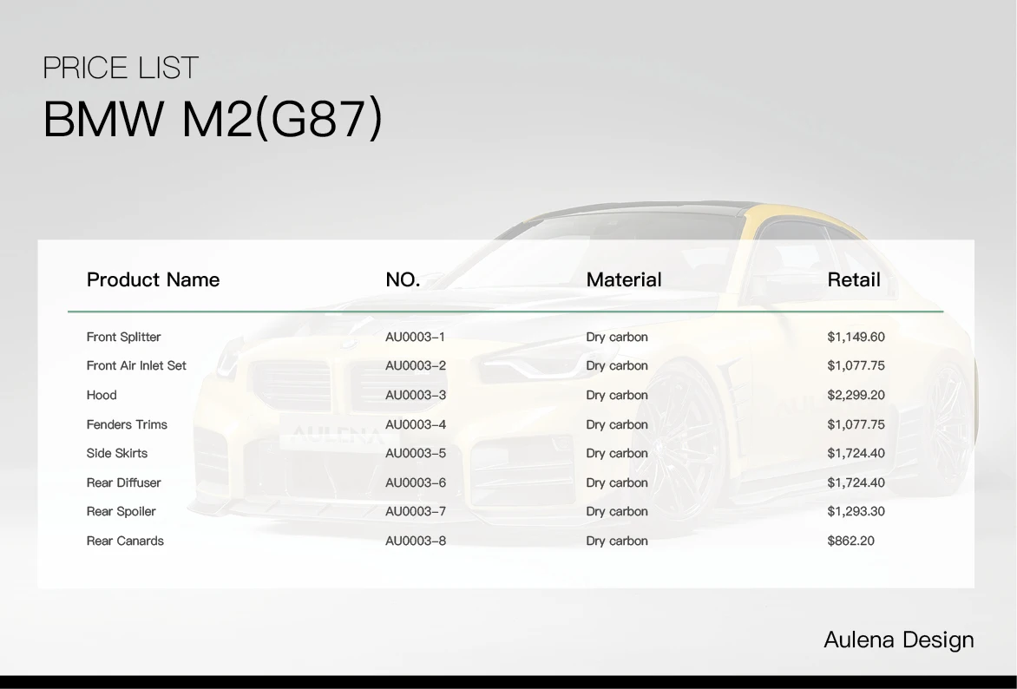Select part number AU0003-4
Screen dimensions: 1017x689
pos(416,424)
